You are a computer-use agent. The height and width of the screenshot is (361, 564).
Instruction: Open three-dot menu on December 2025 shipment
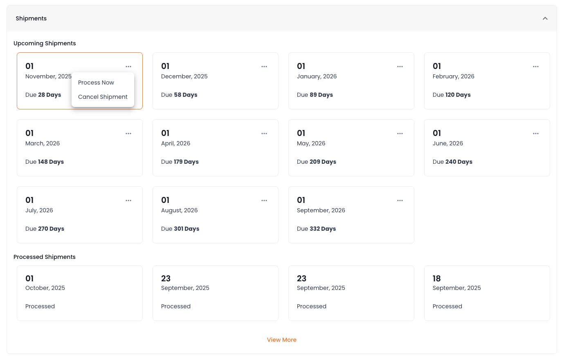tap(264, 67)
